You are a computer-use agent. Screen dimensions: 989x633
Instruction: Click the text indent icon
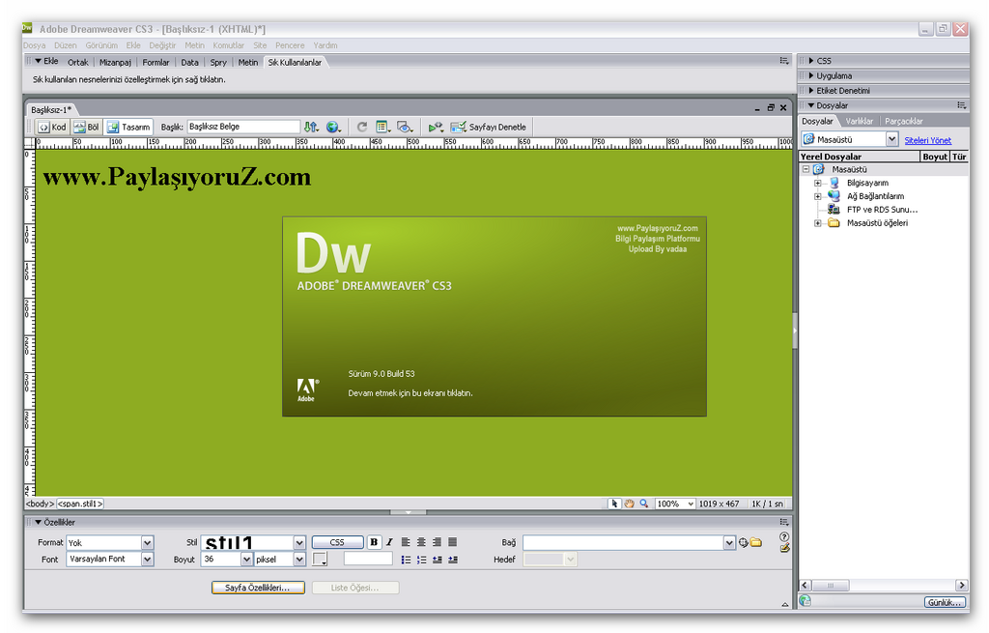[453, 560]
